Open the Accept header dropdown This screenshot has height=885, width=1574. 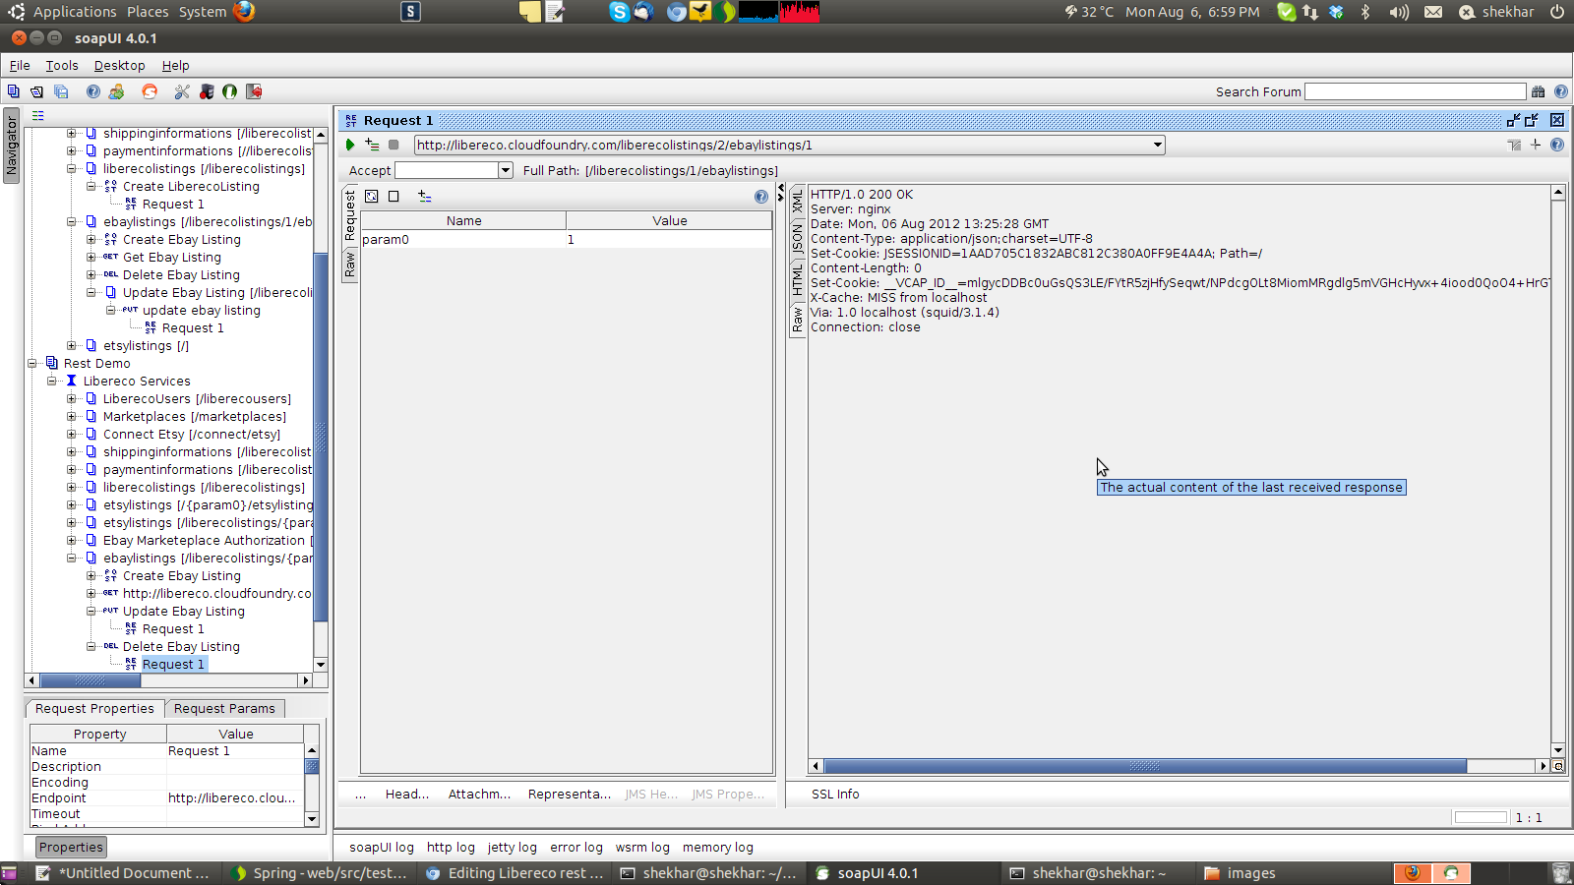point(506,170)
